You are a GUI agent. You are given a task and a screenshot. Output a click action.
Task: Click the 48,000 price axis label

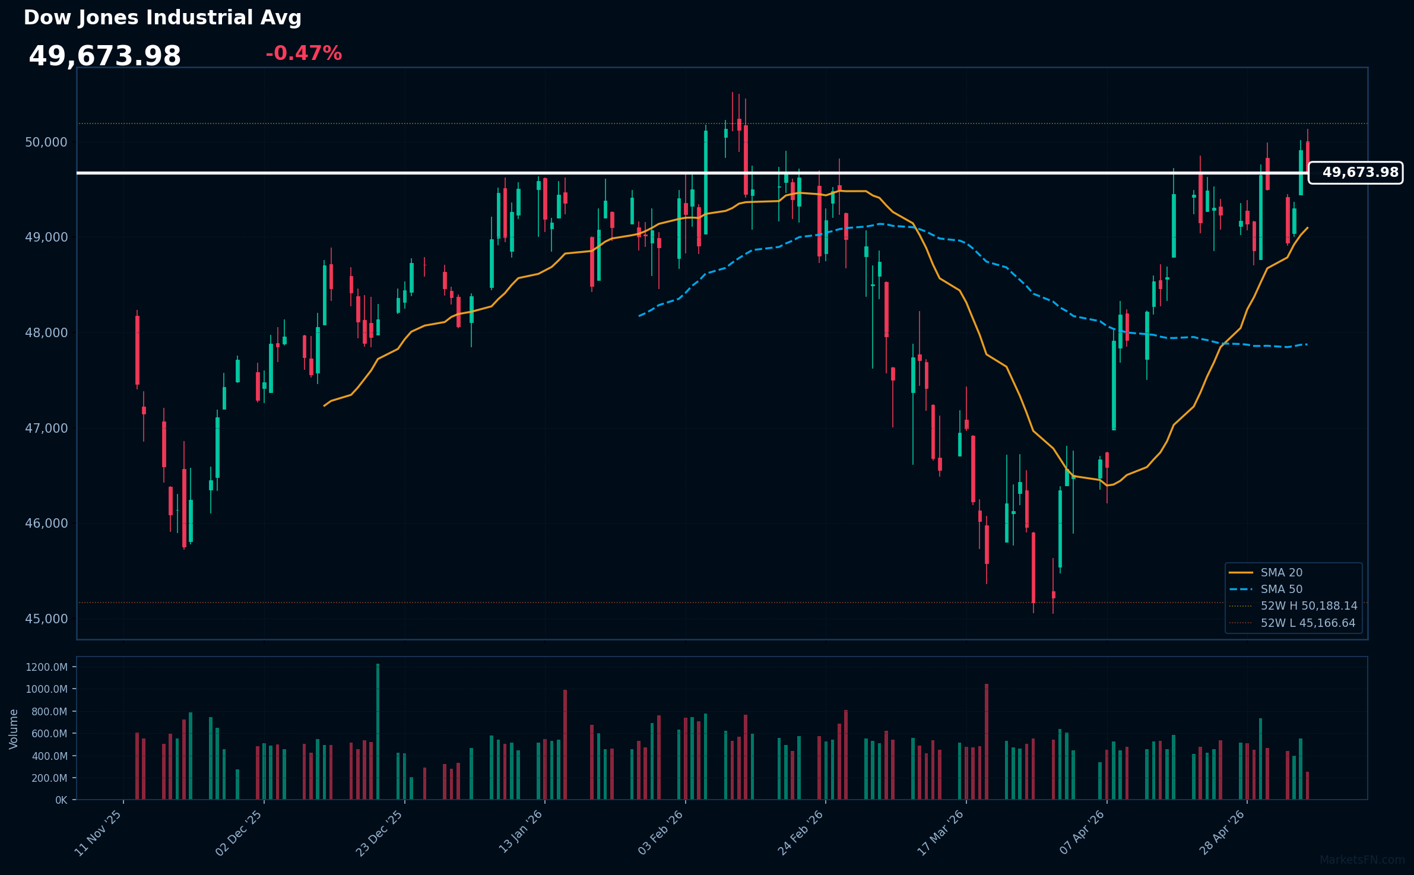point(46,333)
